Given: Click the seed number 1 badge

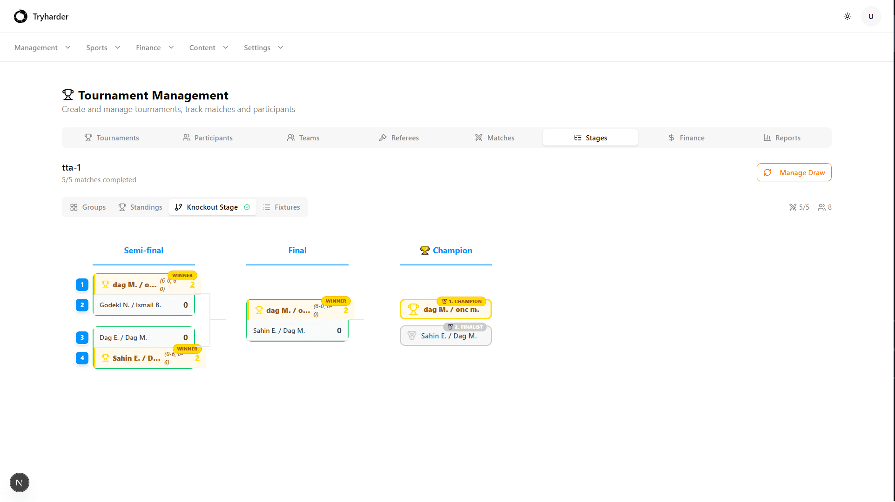Looking at the screenshot, I should click(82, 284).
